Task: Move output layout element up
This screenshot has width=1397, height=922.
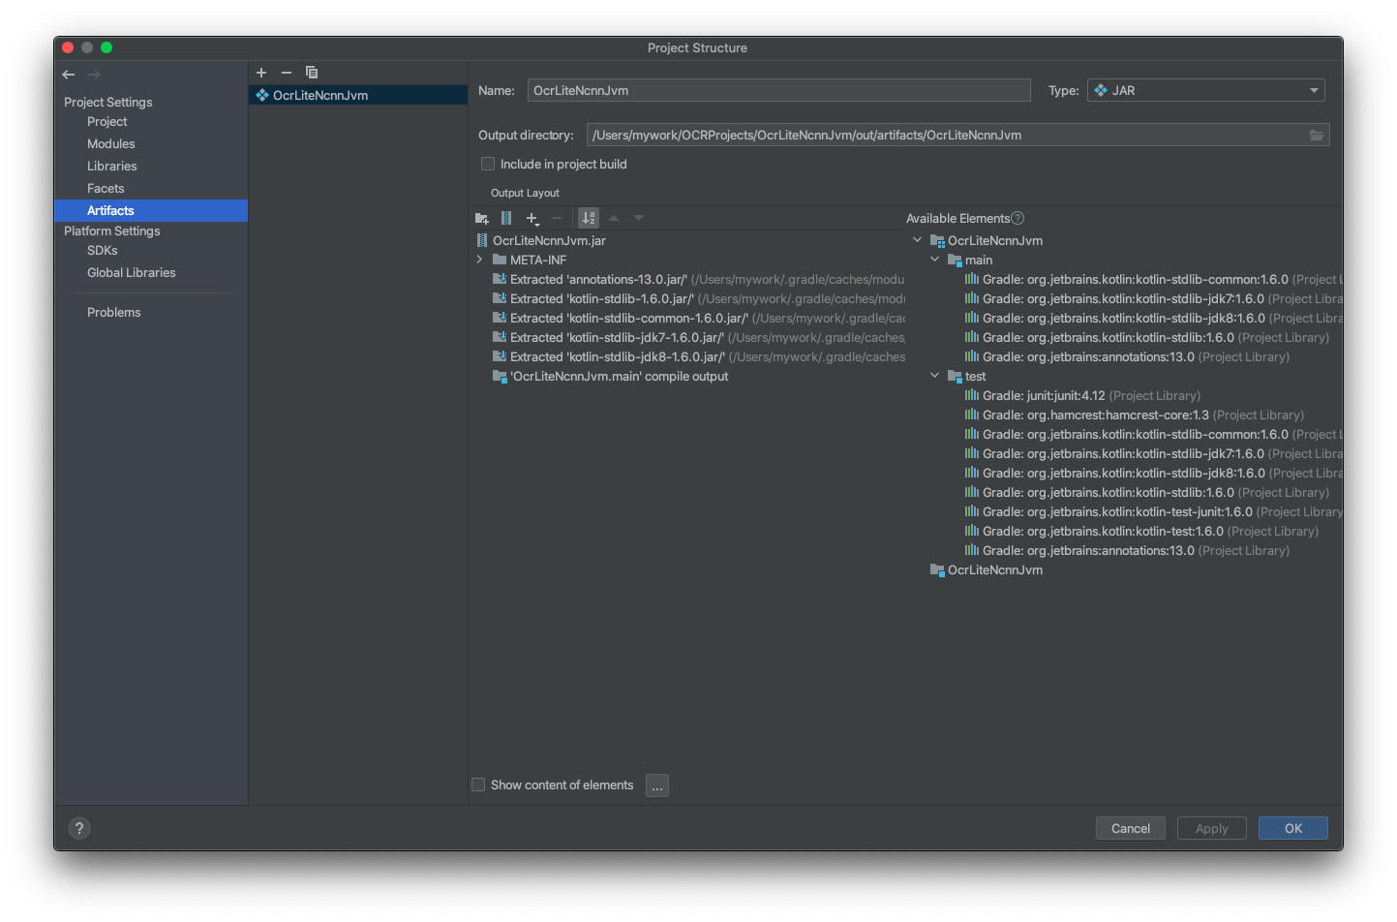Action: (614, 219)
